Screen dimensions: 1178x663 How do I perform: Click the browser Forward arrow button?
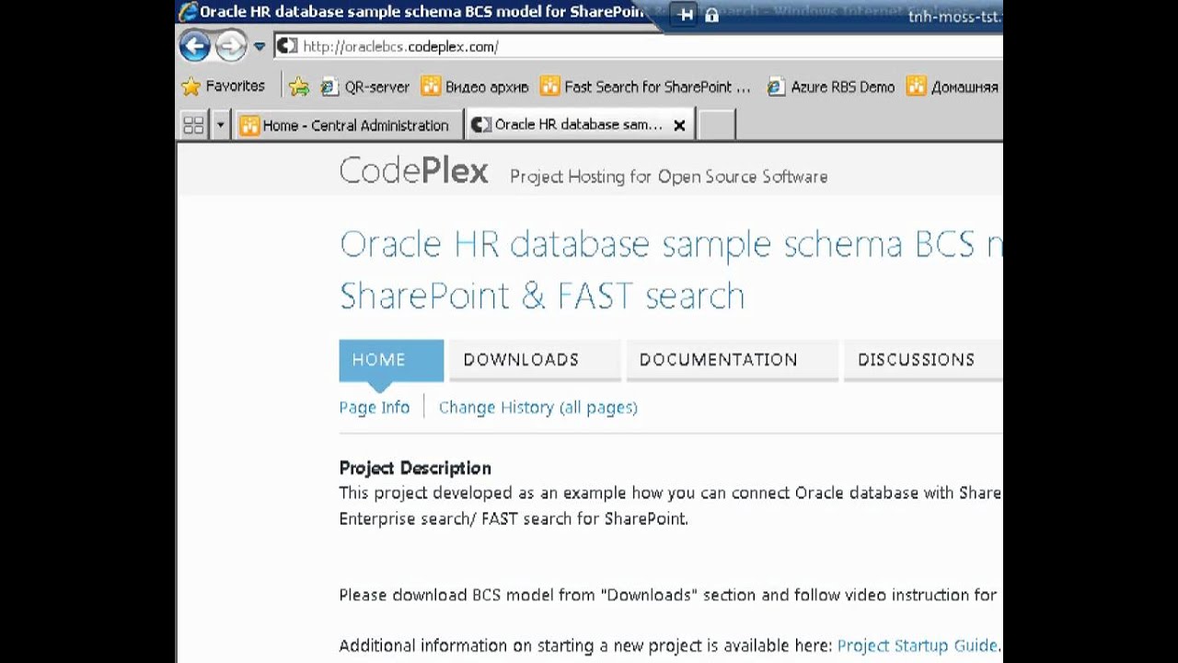coord(230,45)
